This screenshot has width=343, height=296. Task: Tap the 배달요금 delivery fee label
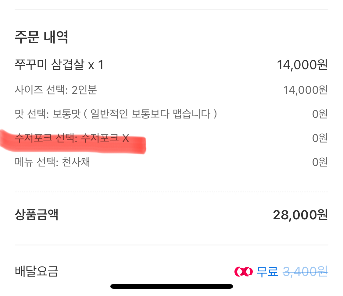(36, 271)
